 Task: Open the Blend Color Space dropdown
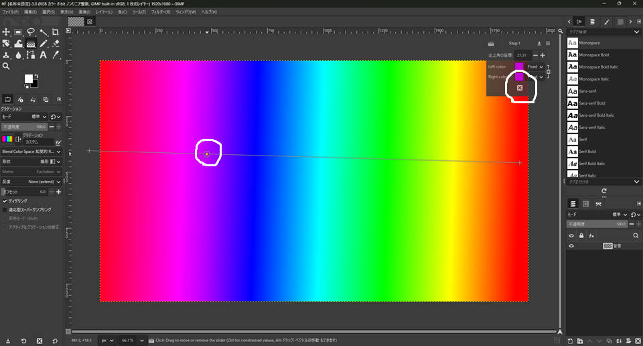(x=31, y=152)
